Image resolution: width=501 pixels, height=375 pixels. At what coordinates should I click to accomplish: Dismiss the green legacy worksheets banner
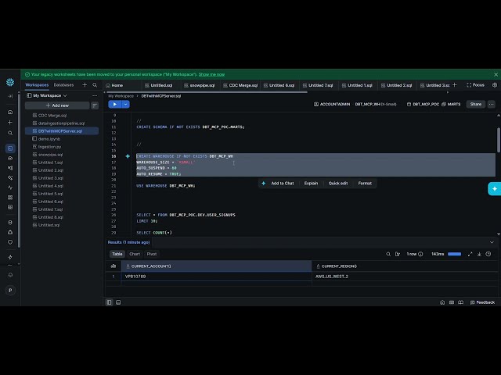[496, 74]
